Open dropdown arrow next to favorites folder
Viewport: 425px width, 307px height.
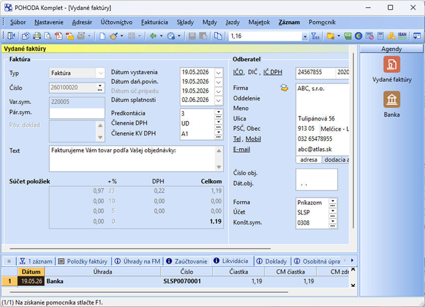click(338, 36)
